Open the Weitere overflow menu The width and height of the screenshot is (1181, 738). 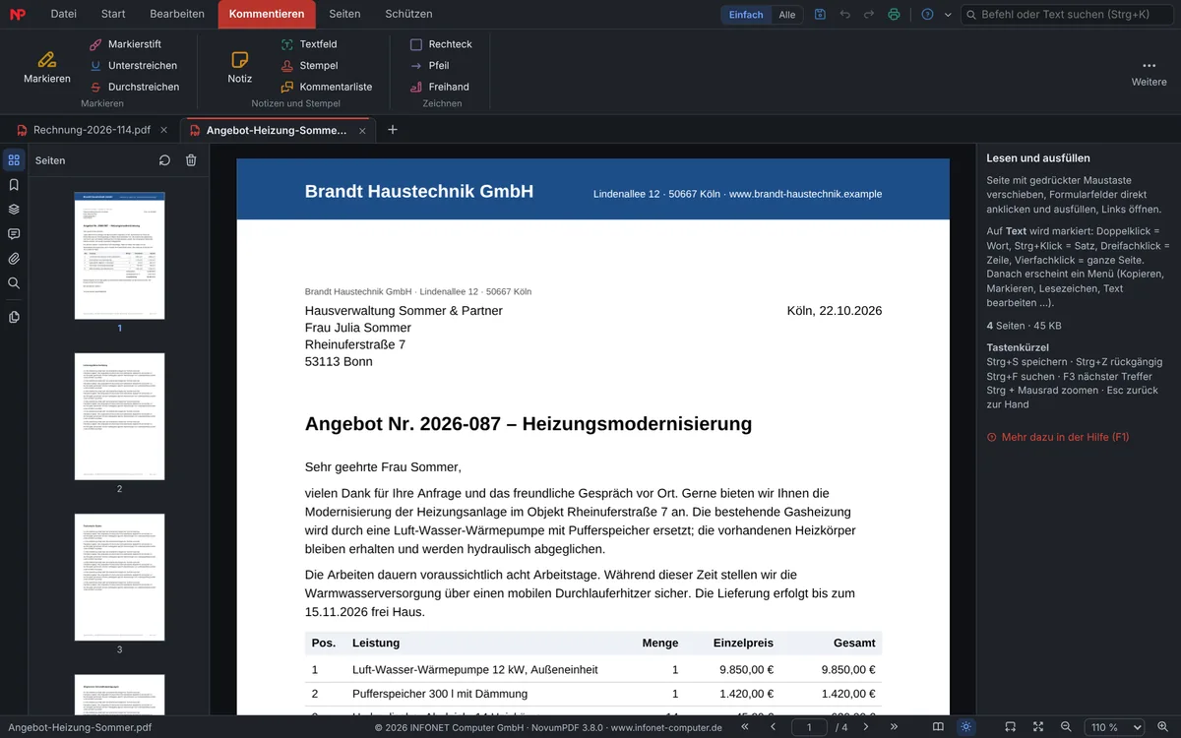click(1149, 72)
